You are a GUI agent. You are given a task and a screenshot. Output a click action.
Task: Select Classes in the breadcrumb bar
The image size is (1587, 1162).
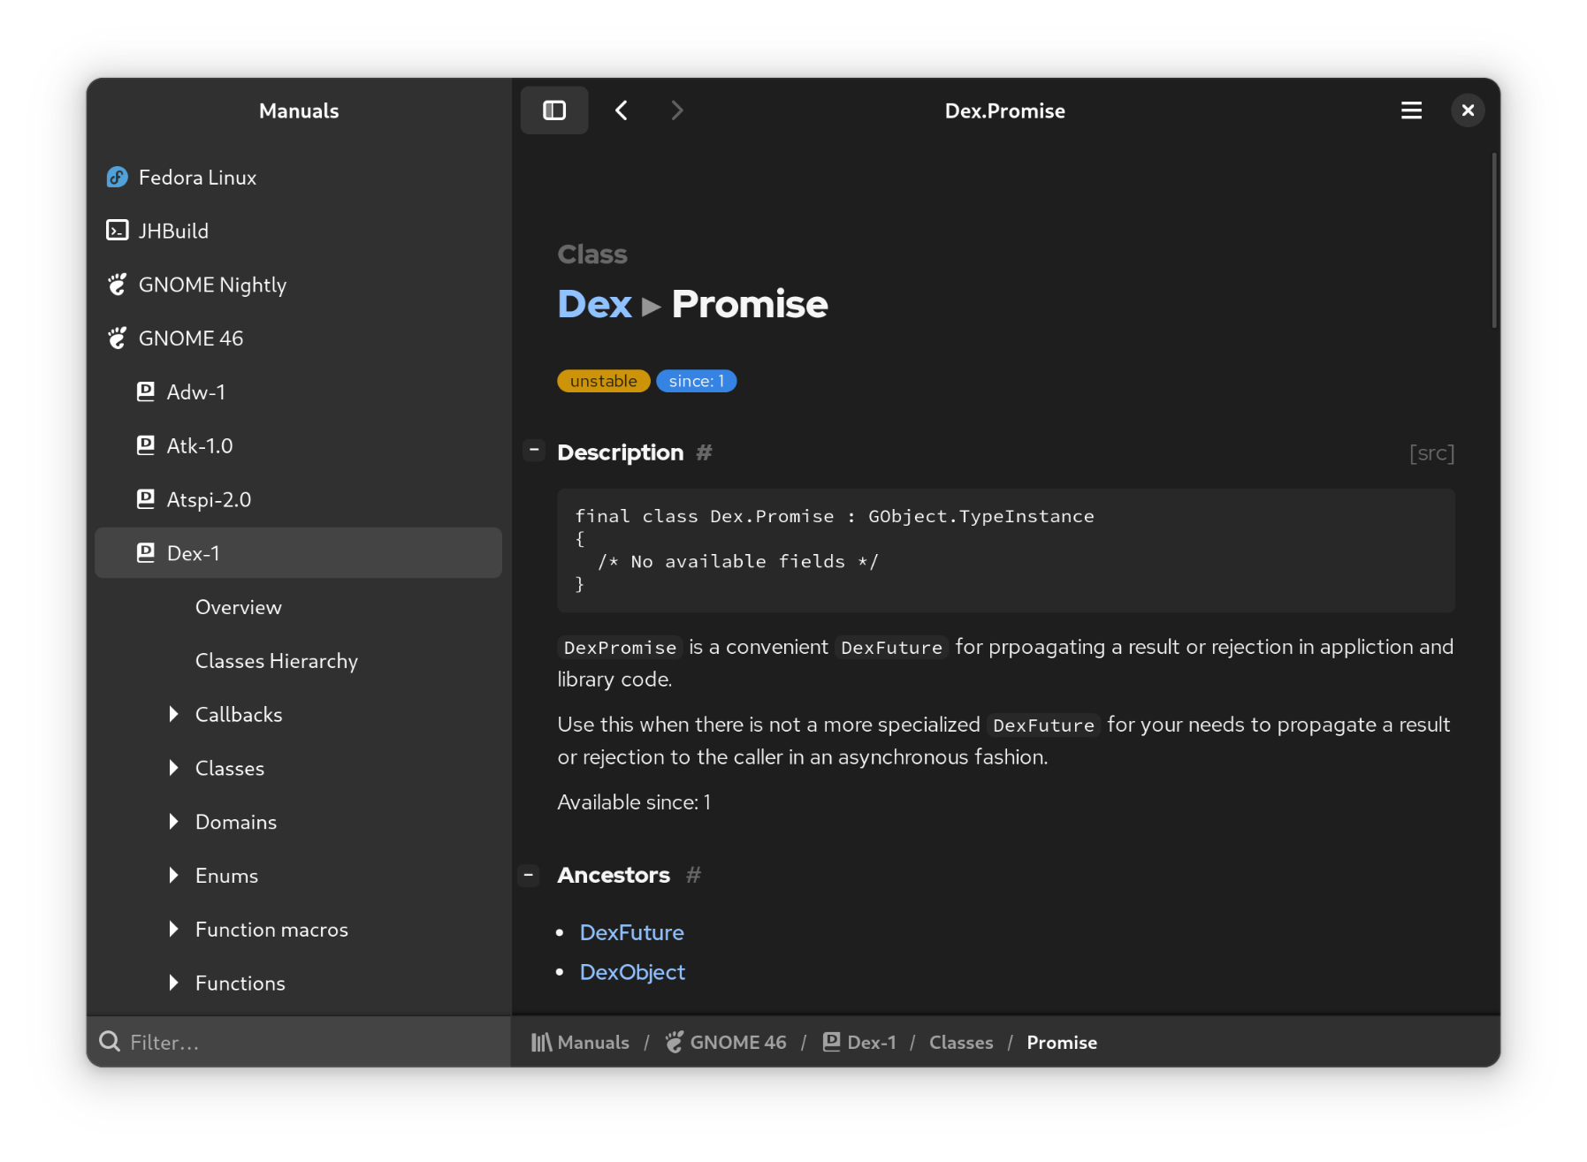(x=961, y=1042)
